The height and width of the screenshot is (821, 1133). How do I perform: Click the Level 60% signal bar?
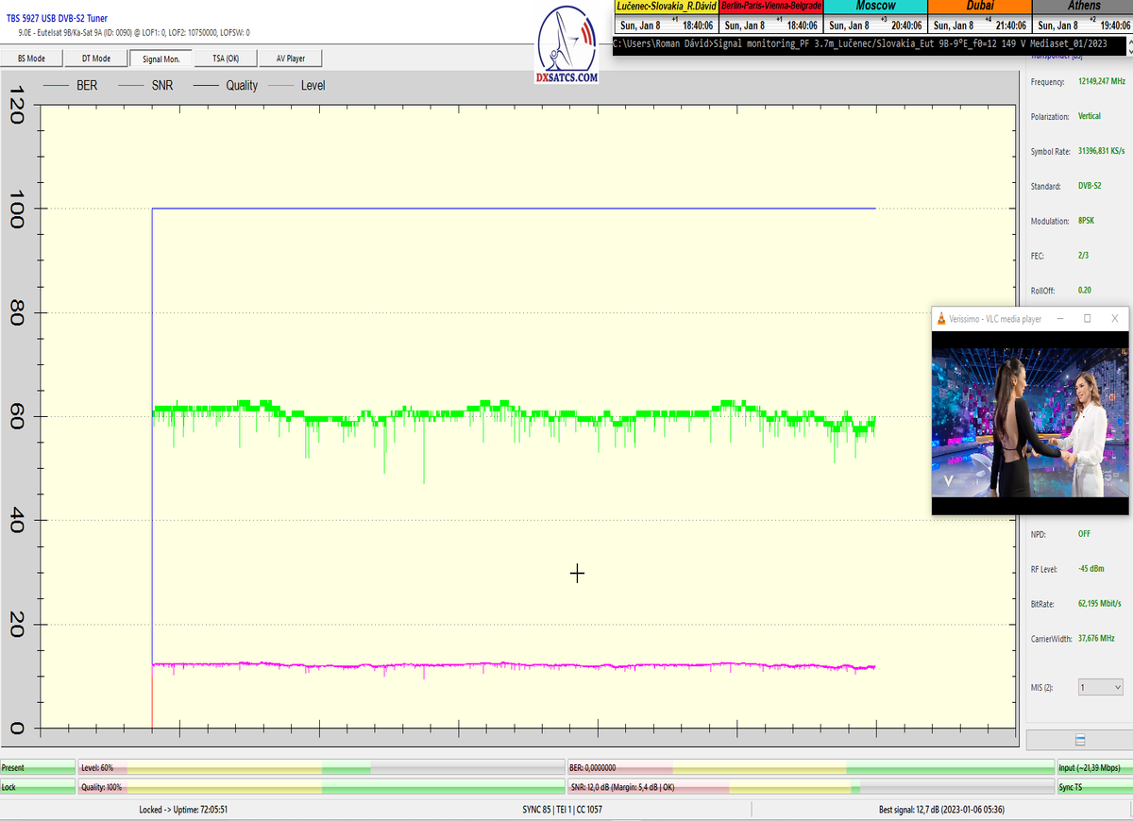(x=321, y=768)
